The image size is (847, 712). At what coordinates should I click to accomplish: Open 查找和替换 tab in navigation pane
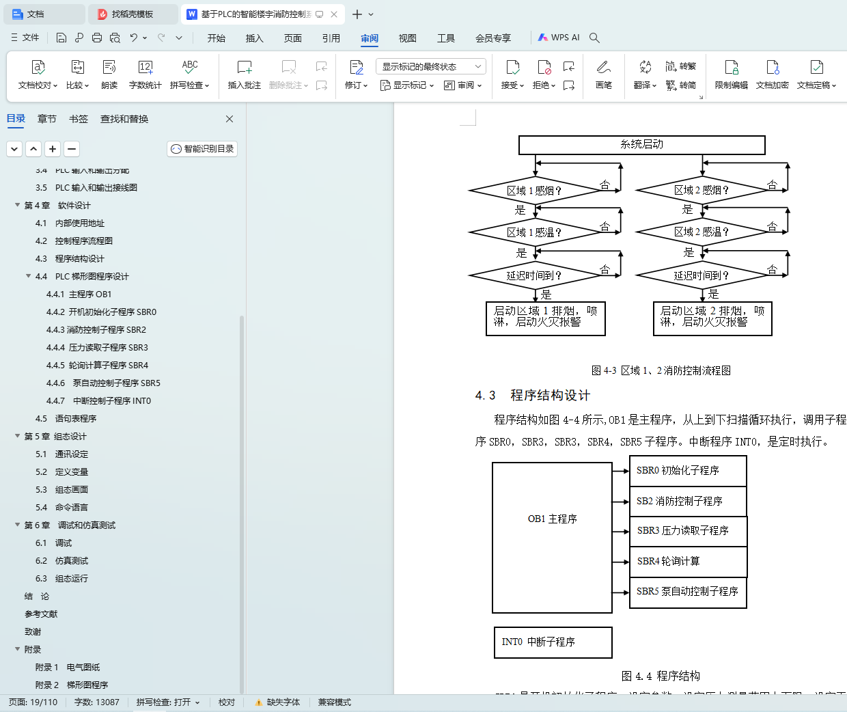point(124,119)
